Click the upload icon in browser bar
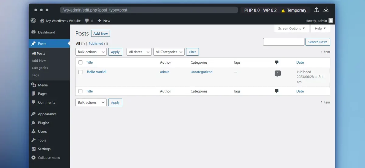 point(316,10)
